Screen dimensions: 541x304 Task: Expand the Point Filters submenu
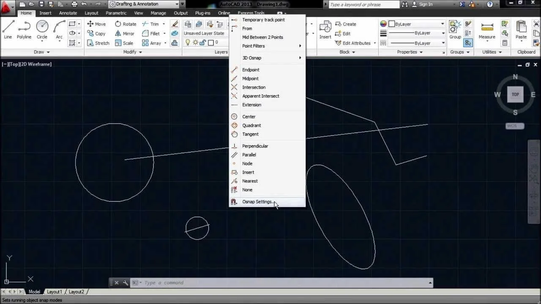[x=254, y=46]
